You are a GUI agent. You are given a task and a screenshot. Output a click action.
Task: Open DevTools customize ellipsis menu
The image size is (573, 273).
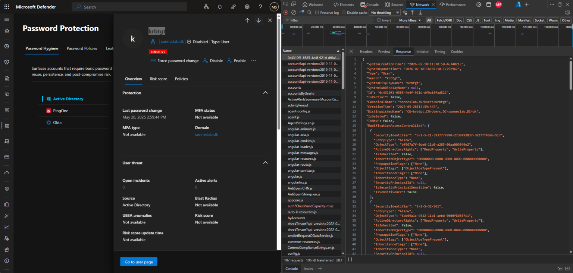(x=552, y=4)
